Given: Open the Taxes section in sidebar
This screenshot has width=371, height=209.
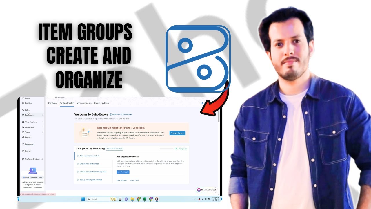Looking at the screenshot, I should click(x=26, y=132).
